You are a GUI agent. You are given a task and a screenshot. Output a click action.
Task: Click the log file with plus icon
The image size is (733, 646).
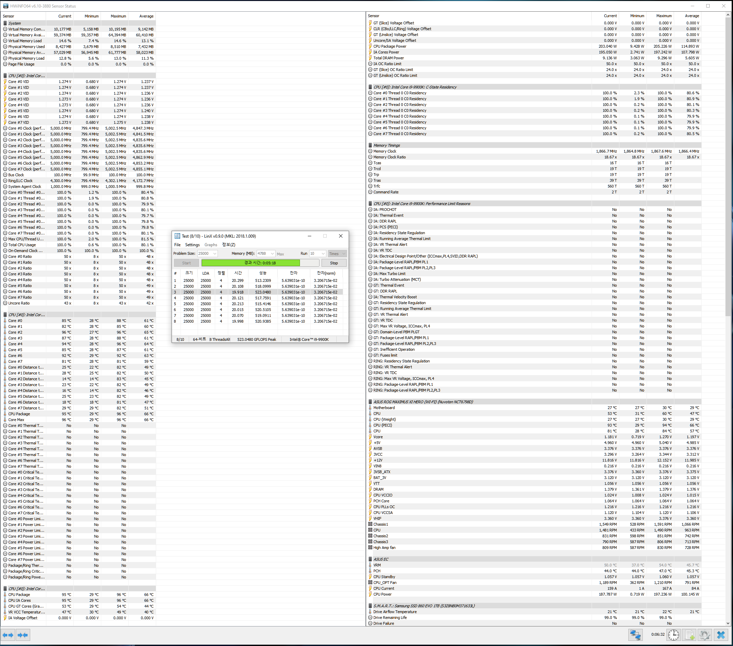tap(689, 635)
